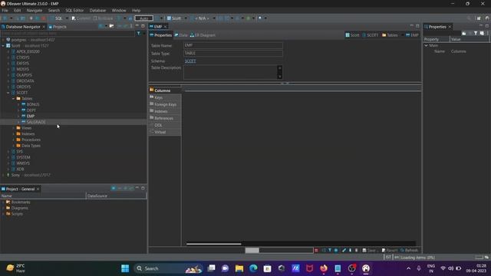Click the loading progress bar at bottom

click(278, 251)
